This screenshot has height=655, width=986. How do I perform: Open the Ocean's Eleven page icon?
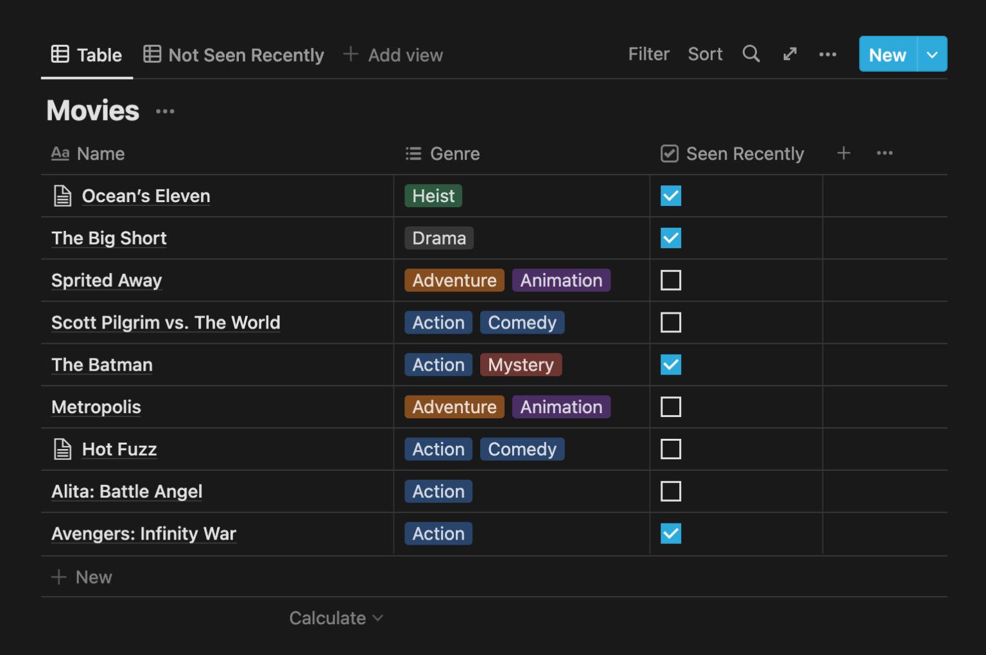click(62, 196)
